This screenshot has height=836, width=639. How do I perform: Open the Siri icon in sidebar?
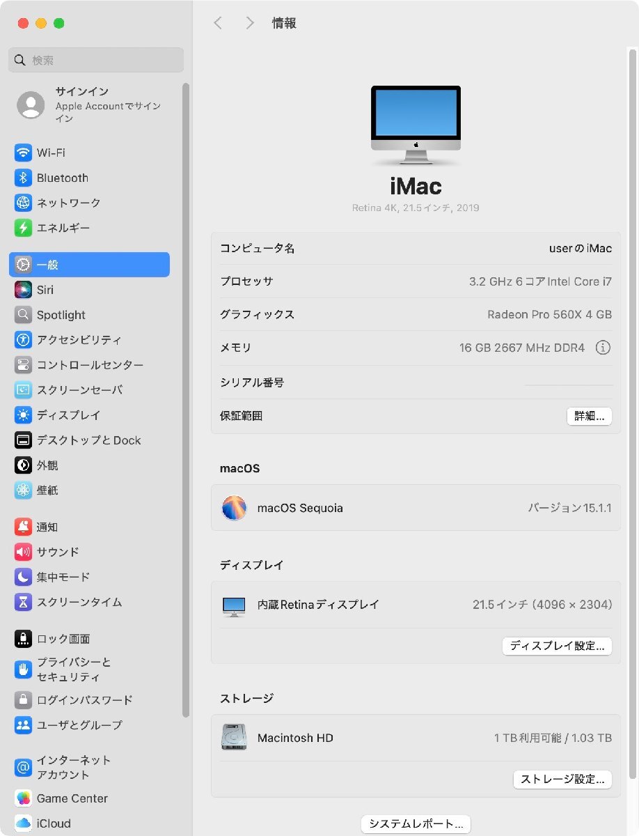click(24, 290)
